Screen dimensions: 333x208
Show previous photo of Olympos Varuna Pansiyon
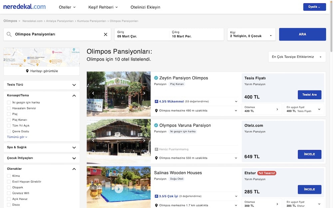(93, 140)
